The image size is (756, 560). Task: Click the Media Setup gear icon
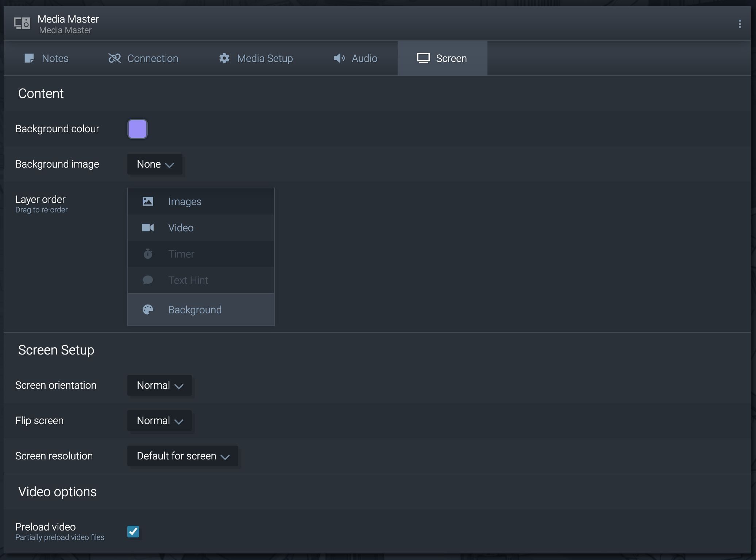224,58
